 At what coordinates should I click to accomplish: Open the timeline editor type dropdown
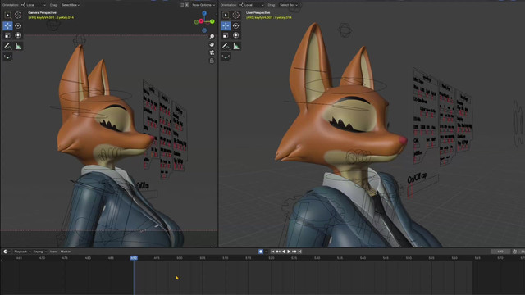tap(7, 252)
